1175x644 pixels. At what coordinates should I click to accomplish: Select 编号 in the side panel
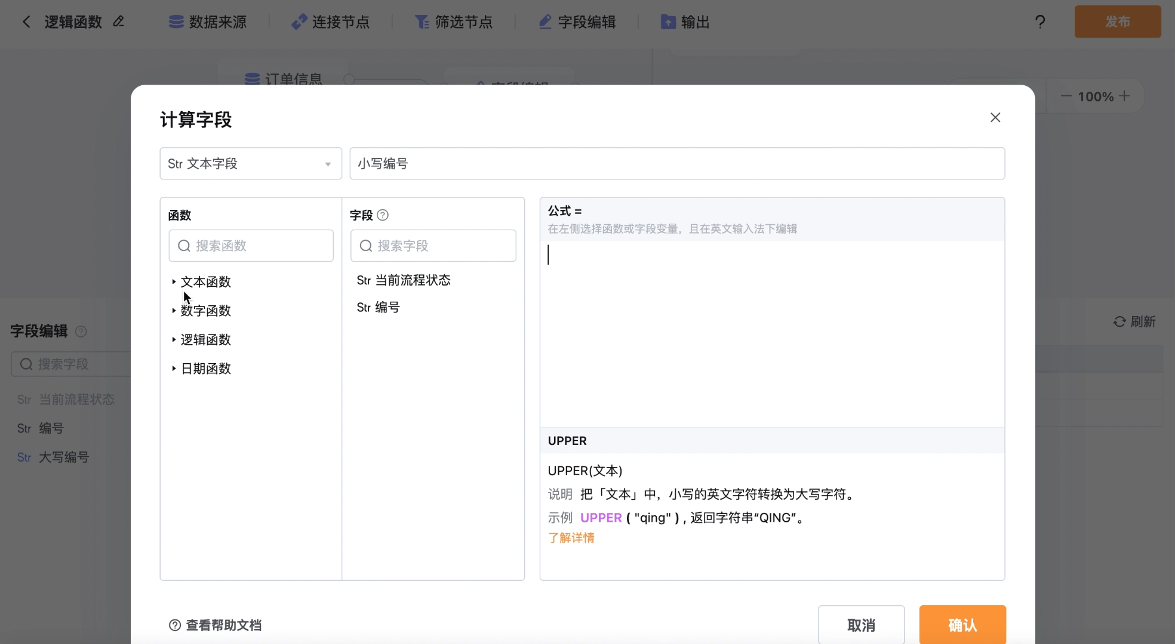pos(41,428)
